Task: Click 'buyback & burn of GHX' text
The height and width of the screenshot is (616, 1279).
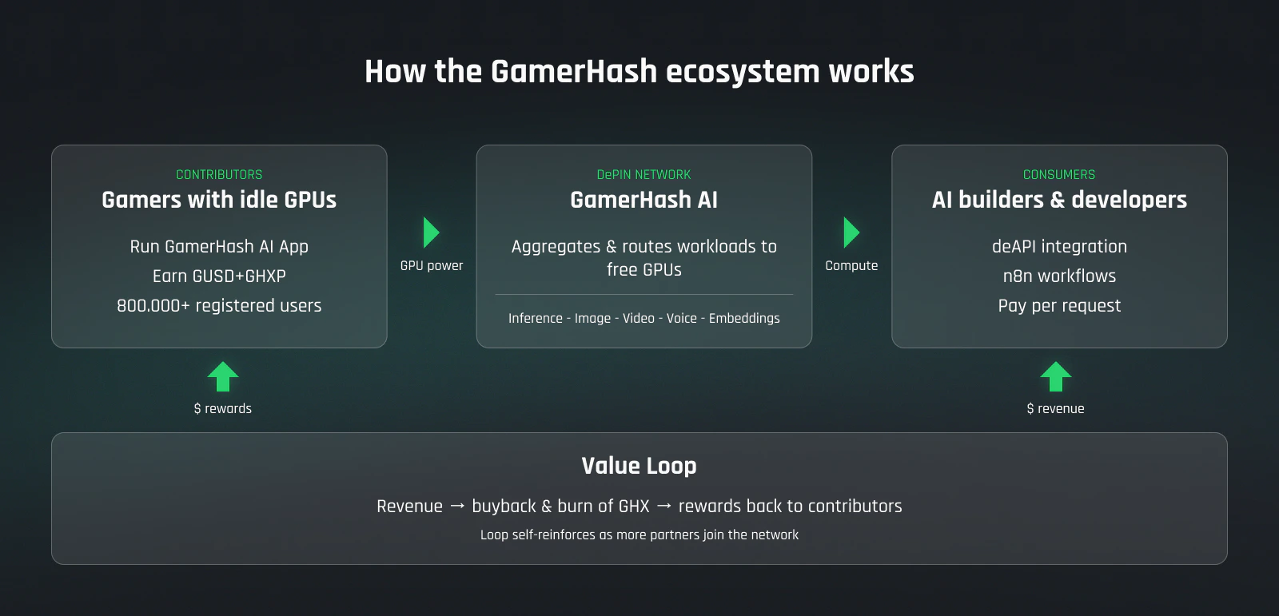Action: [560, 506]
